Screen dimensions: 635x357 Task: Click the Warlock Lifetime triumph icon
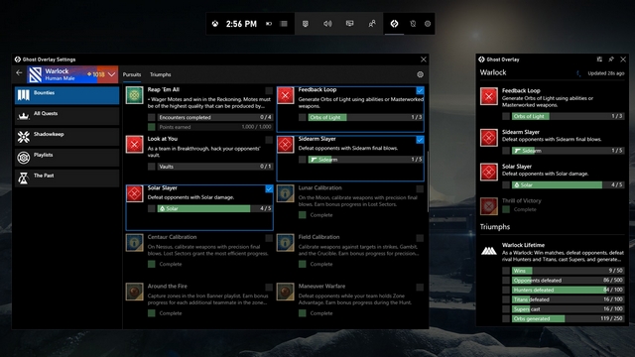489,251
